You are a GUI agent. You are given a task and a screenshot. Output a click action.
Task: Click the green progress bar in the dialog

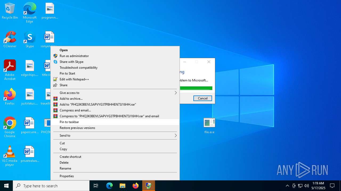click(196, 88)
